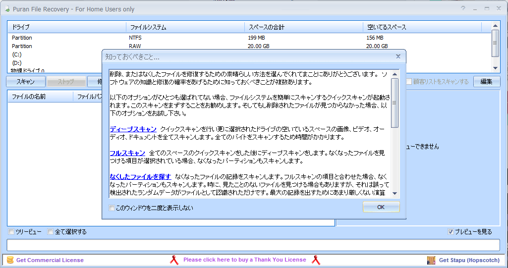Click the dialog text scrollbar up arrow
The height and width of the screenshot is (268, 508).
(x=395, y=74)
